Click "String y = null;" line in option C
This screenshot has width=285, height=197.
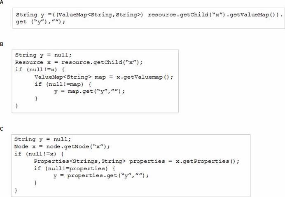[x=42, y=139]
